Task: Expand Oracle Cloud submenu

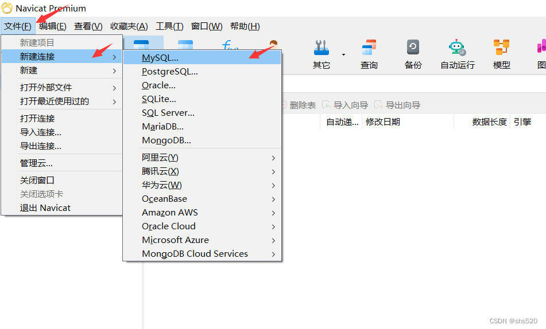Action: [x=202, y=226]
